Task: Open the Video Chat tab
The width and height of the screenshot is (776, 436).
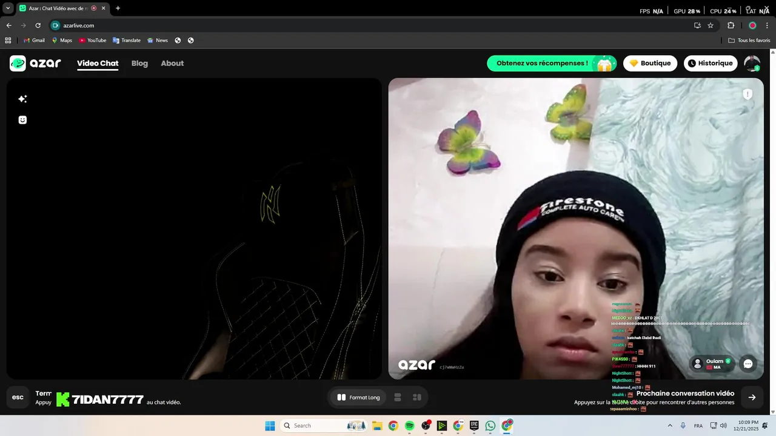Action: [98, 63]
